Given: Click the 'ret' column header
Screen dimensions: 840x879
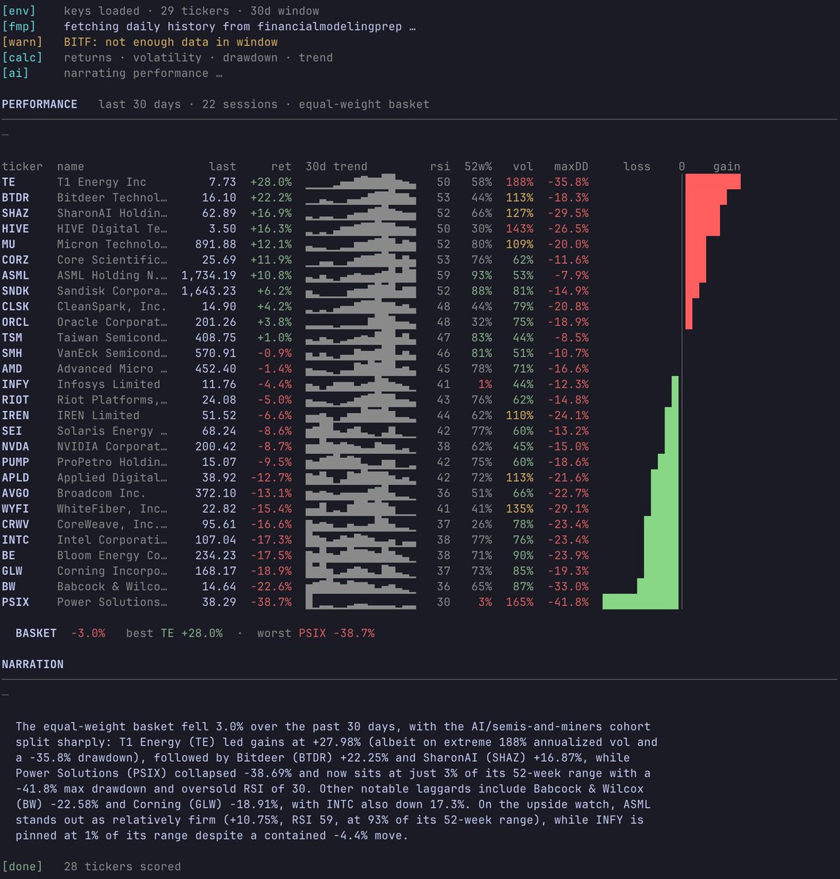Looking at the screenshot, I should (x=281, y=166).
